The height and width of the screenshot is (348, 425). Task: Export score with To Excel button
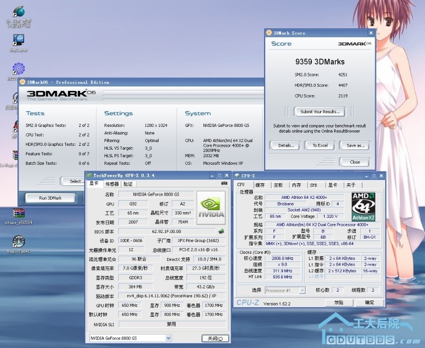tap(320, 145)
